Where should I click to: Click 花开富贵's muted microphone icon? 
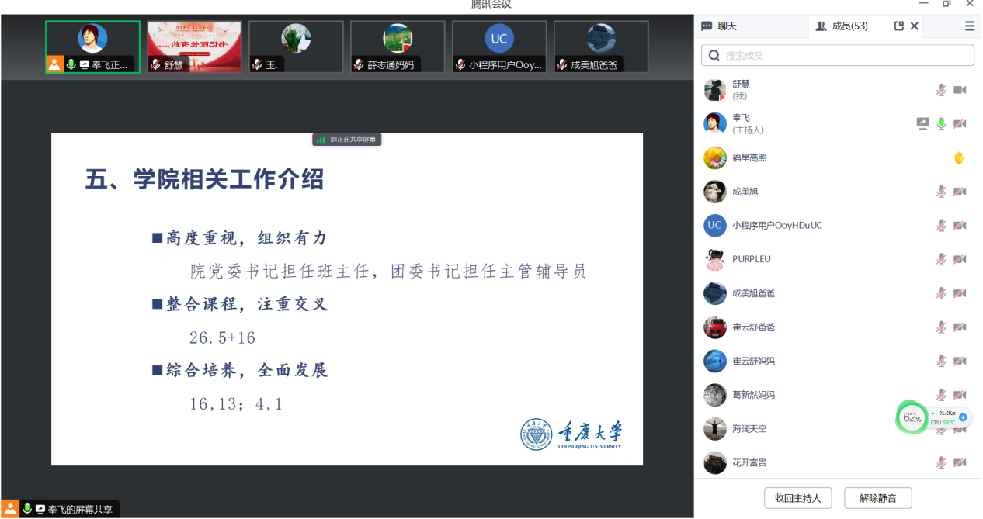pyautogui.click(x=941, y=463)
